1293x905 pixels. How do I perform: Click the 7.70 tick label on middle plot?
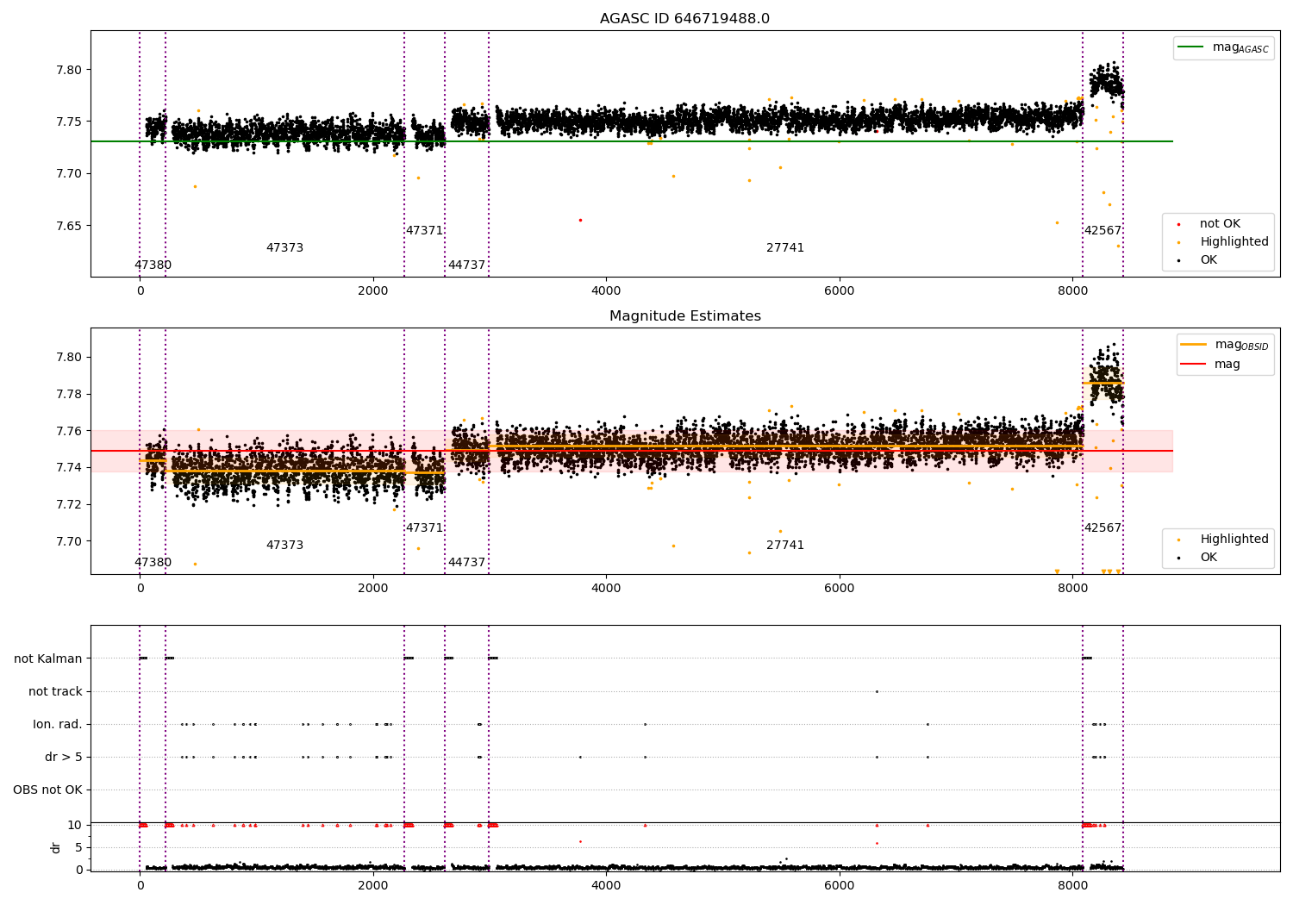pyautogui.click(x=69, y=541)
